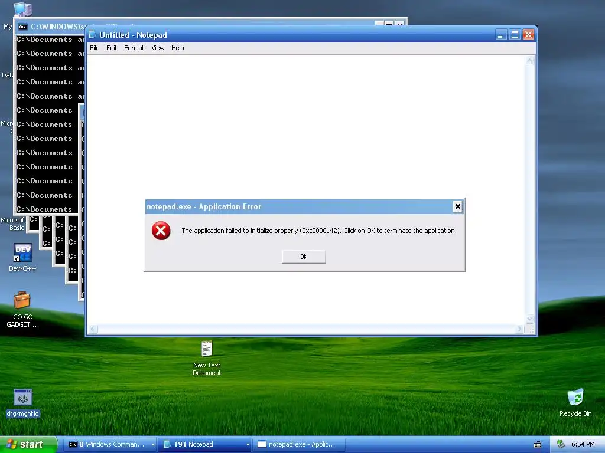Click Notepad's vertical scrollbar down arrow
Image resolution: width=605 pixels, height=453 pixels.
point(530,319)
